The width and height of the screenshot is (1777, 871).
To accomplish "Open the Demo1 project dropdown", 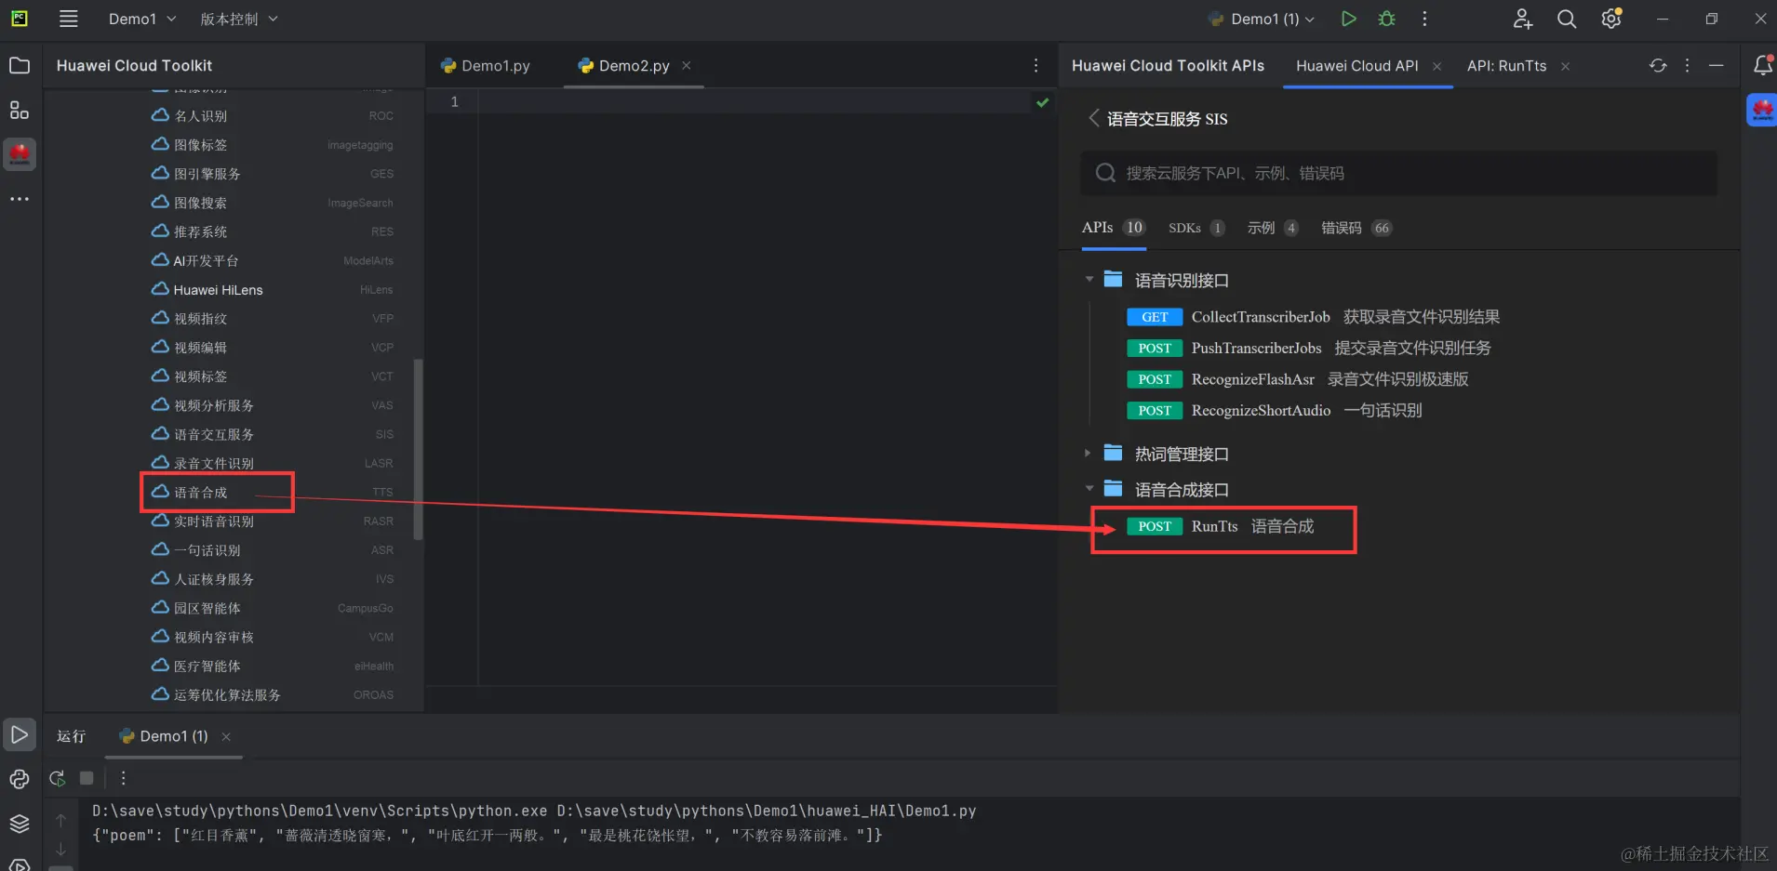I will click(142, 19).
